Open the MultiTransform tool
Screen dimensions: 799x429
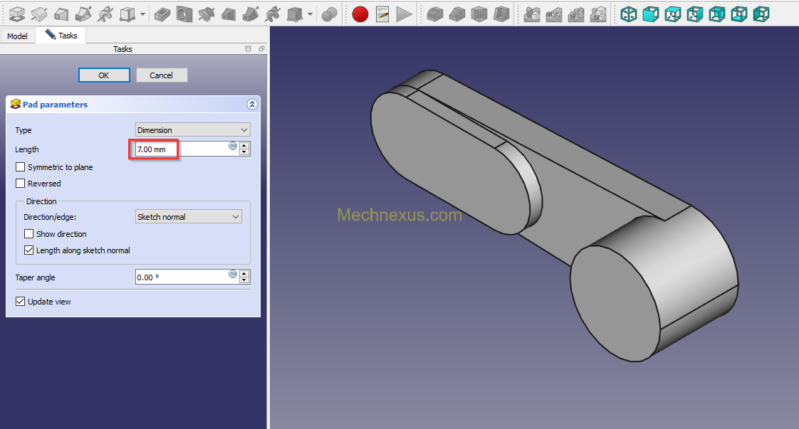click(x=598, y=14)
